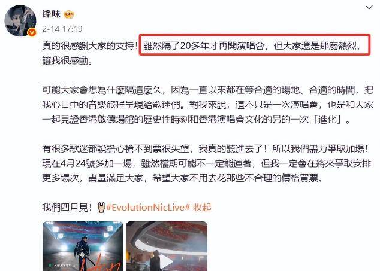
Task: Click the line ending 不合理的價格買票
Action: coord(182,178)
